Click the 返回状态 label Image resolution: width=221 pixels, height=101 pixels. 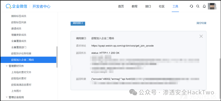tap(81, 53)
